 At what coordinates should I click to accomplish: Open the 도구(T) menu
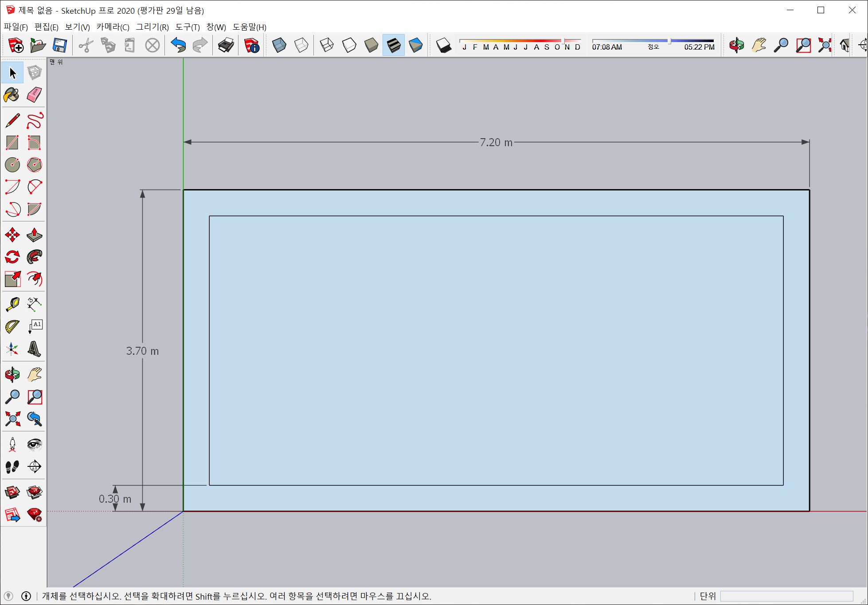[x=188, y=27]
